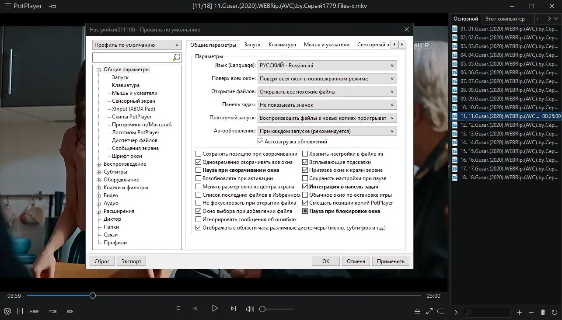Click the AC3 audio codec indicator
This screenshot has width=562, height=320.
53,311
